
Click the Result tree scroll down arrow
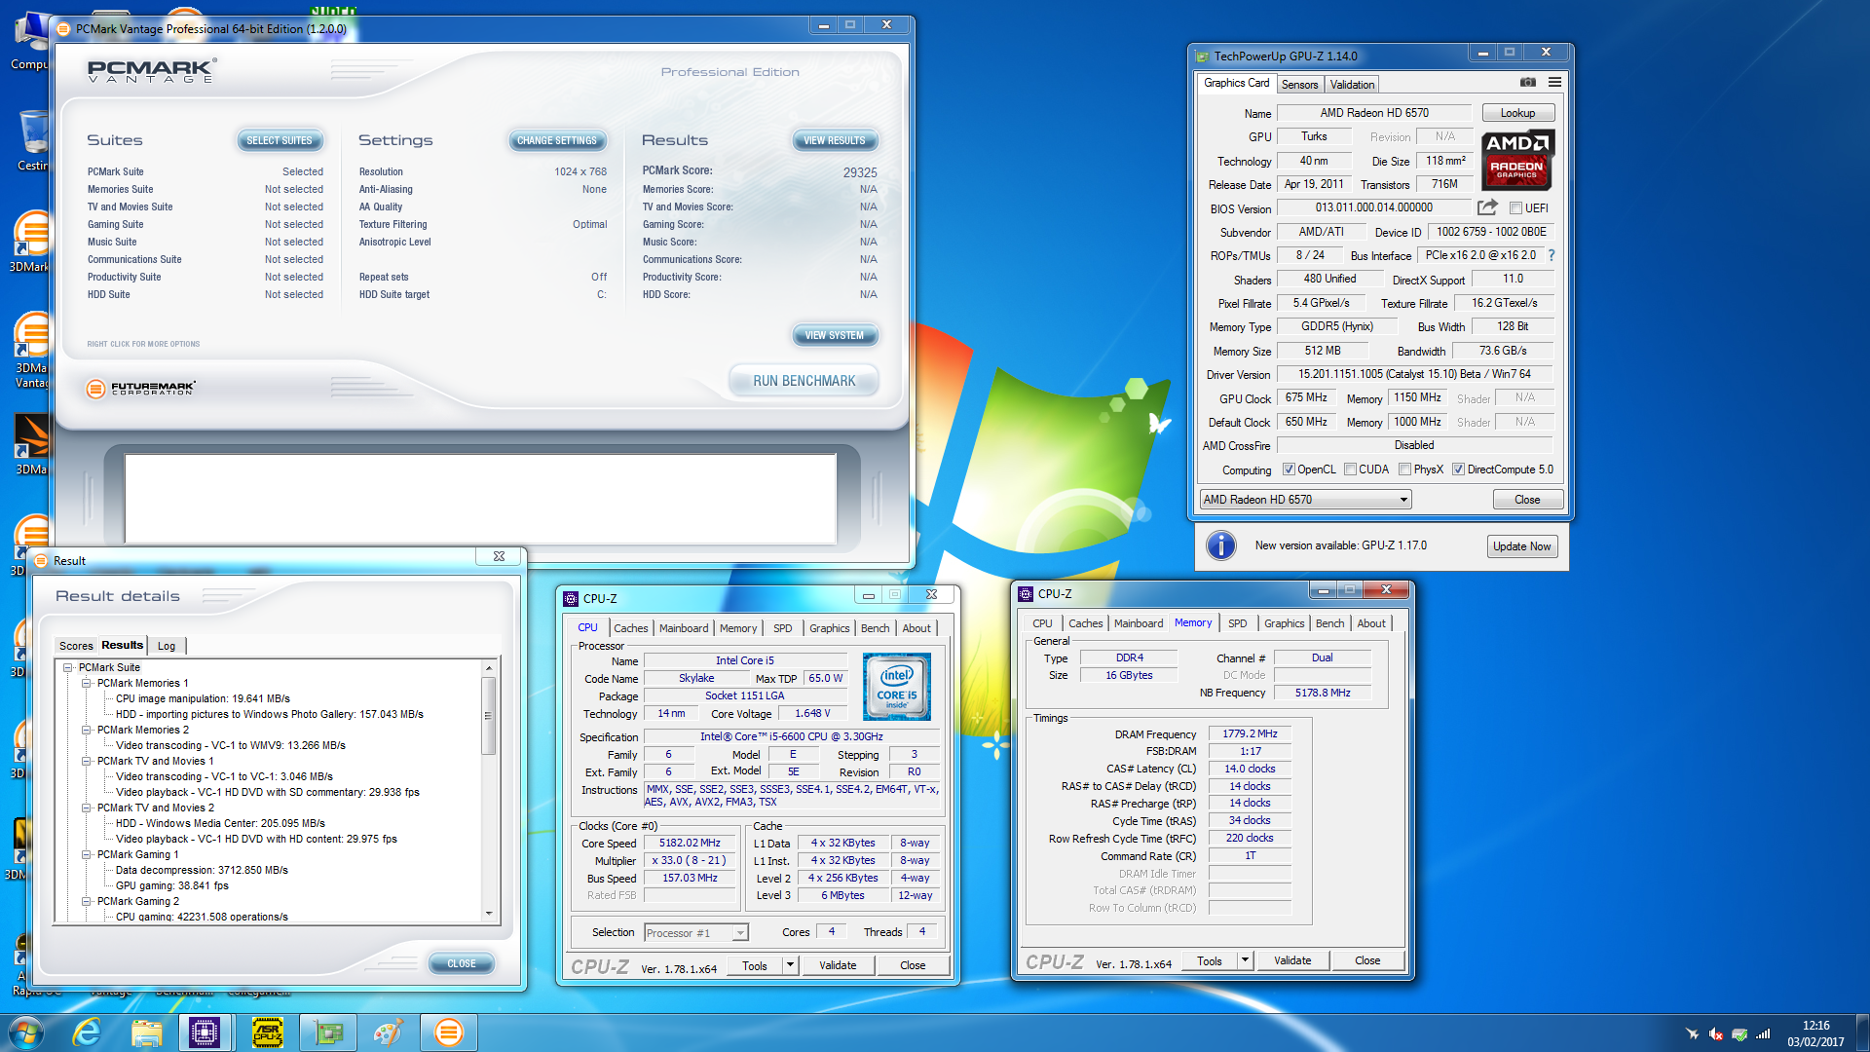[x=489, y=915]
